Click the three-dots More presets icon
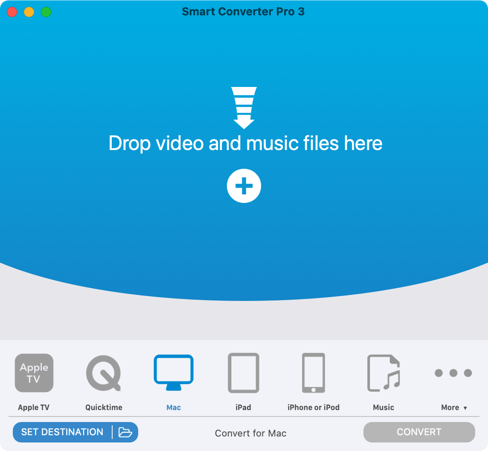The width and height of the screenshot is (488, 451). [x=453, y=373]
